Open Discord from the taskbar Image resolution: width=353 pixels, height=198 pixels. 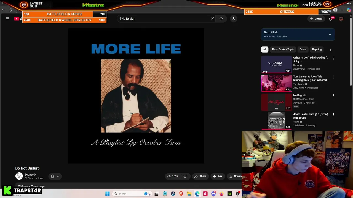pos(213,194)
